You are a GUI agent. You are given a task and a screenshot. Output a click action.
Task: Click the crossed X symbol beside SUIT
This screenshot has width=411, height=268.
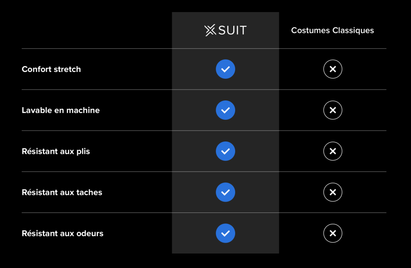click(210, 31)
